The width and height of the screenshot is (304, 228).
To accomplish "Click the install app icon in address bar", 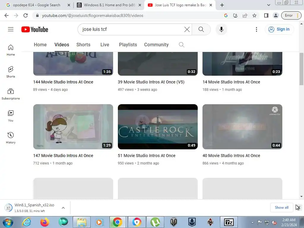I will coord(235,15).
